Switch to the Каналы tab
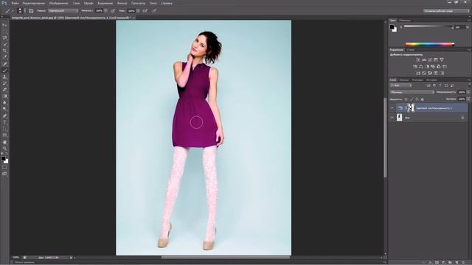 click(x=404, y=80)
